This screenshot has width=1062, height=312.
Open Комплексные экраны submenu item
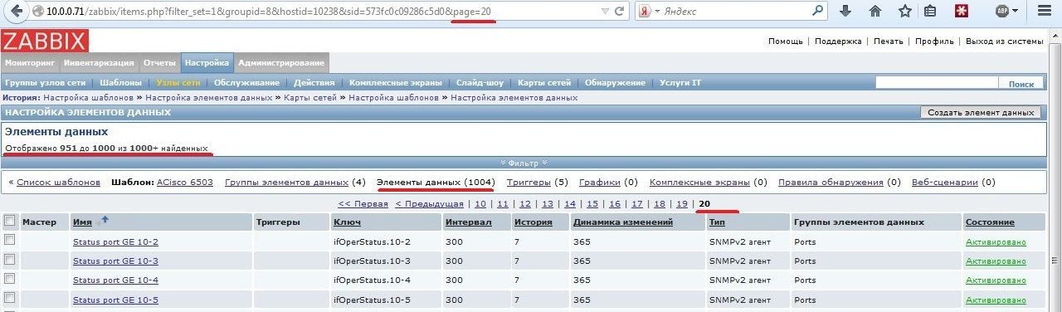[x=395, y=83]
